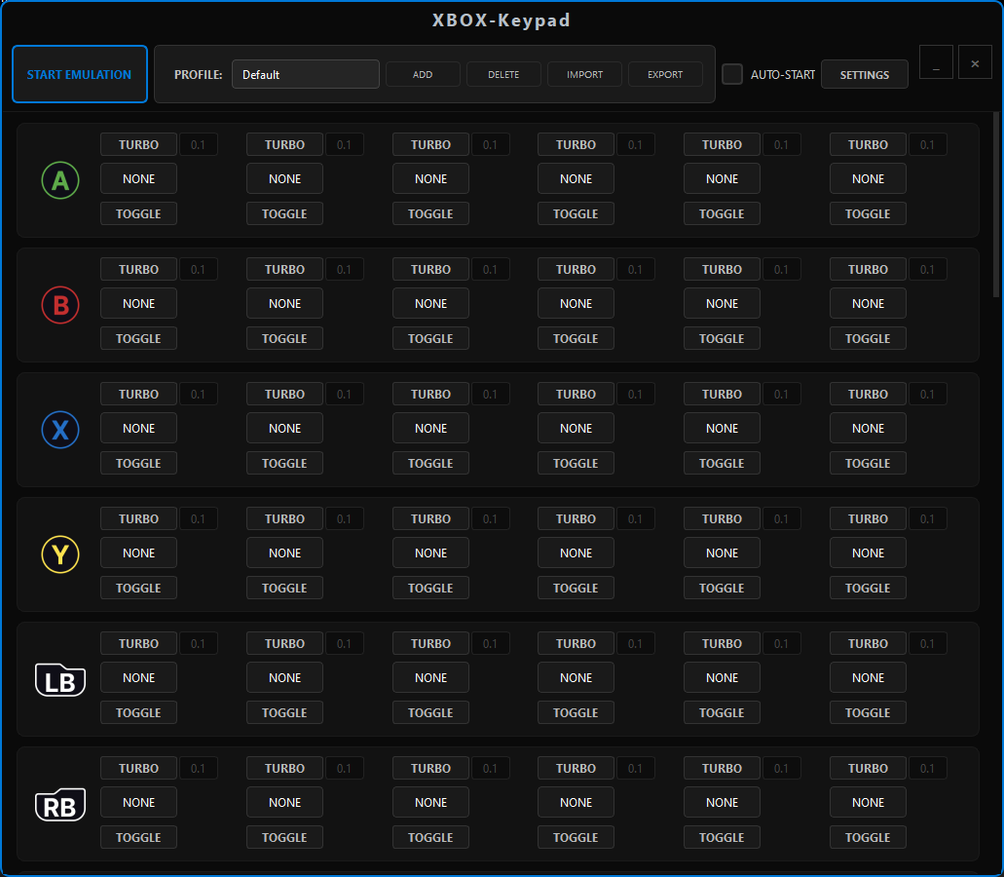Viewport: 1004px width, 877px height.
Task: Add a new profile
Action: pyautogui.click(x=423, y=74)
